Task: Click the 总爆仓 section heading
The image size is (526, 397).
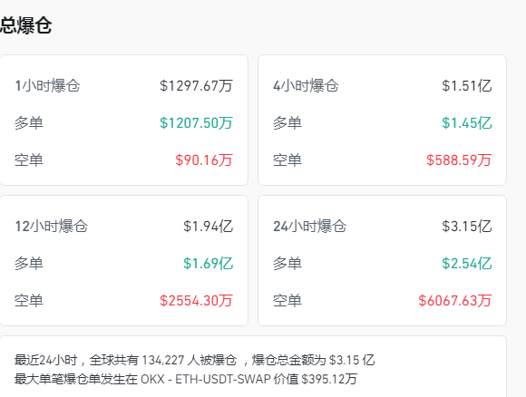Action: point(25,25)
